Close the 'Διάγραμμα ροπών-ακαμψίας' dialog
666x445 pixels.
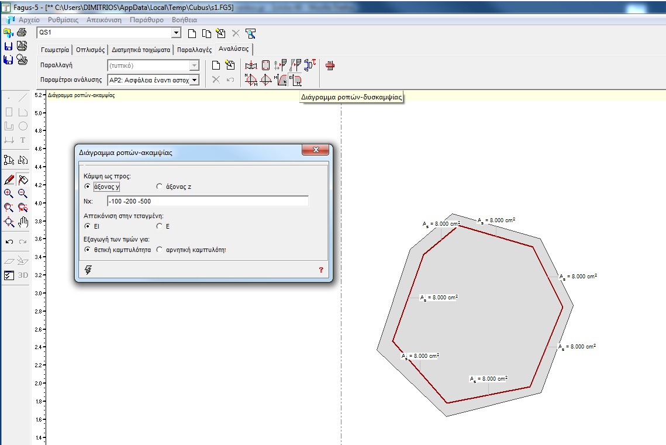pyautogui.click(x=316, y=150)
